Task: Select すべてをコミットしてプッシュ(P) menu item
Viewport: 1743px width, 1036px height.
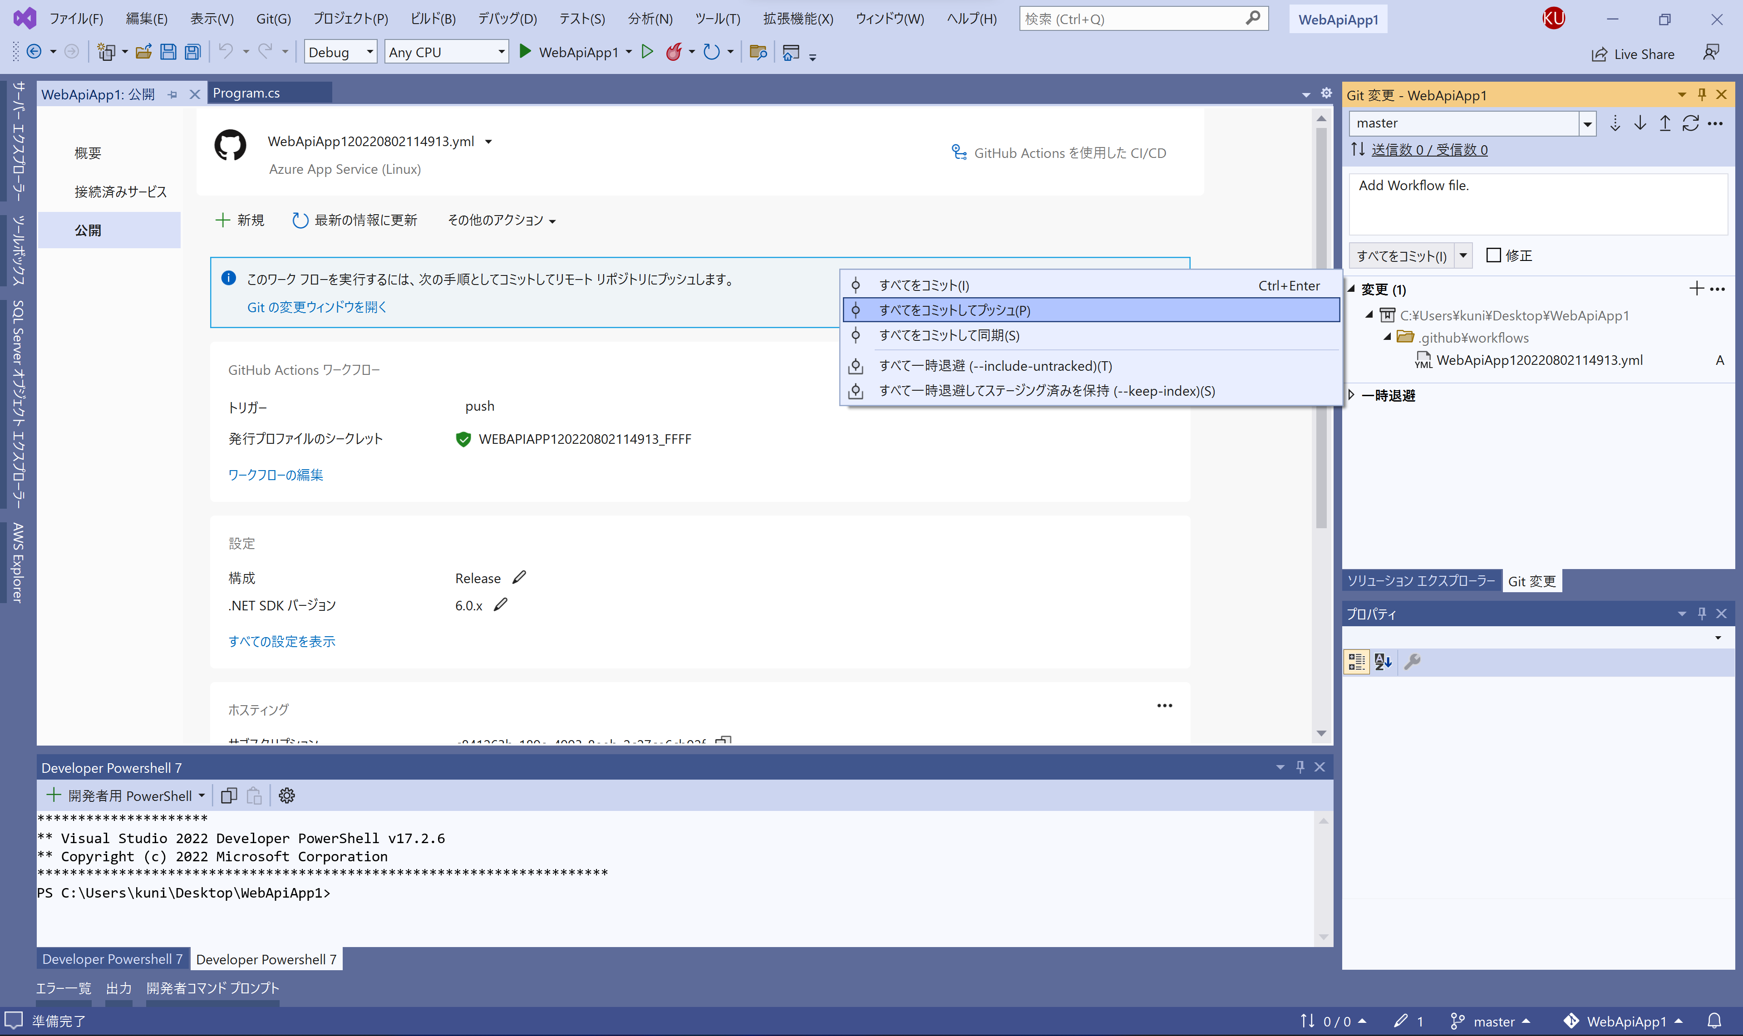Action: coord(1091,310)
